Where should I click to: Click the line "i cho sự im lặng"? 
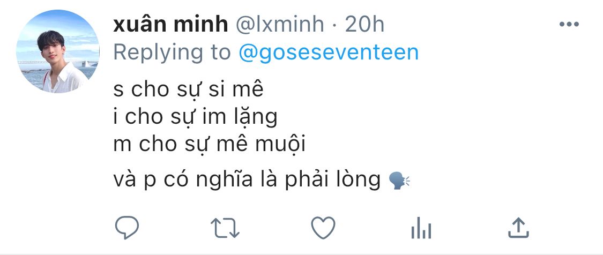196,117
